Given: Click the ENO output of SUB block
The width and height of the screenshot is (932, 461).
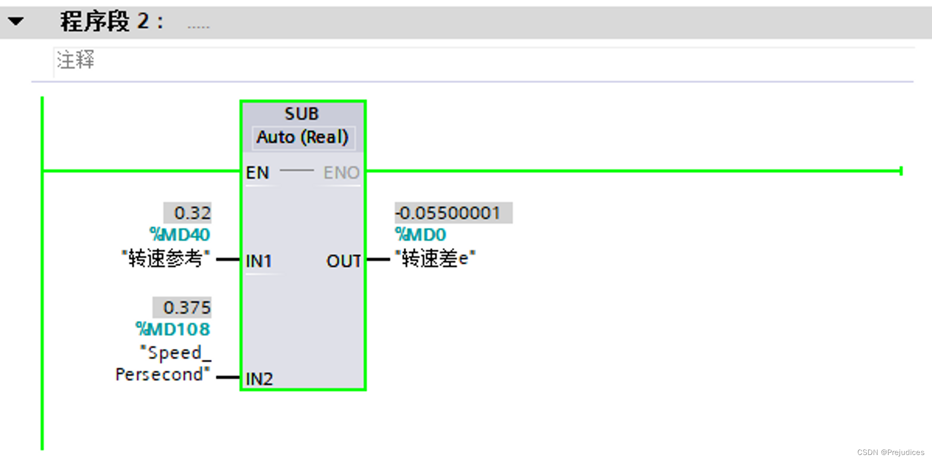Looking at the screenshot, I should 341,173.
